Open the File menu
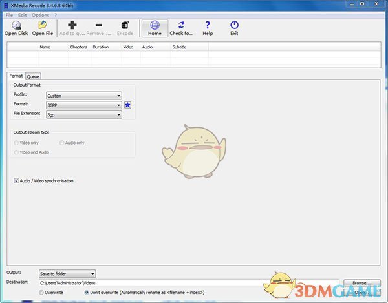Viewport: 388px width, 303px height. click(9, 15)
